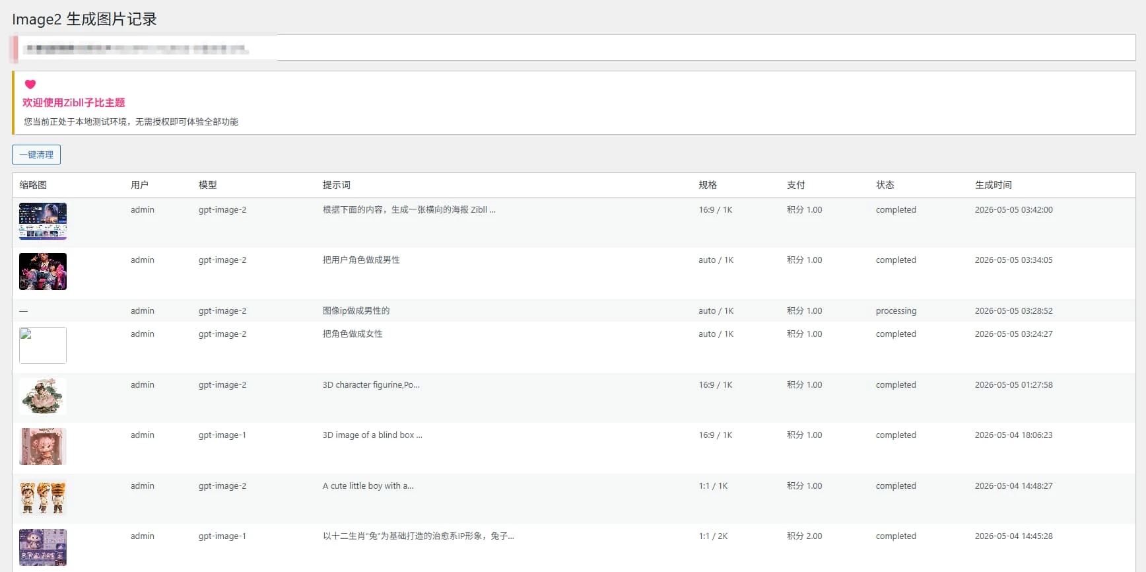Open thumbnail of A cute little boy record
The height and width of the screenshot is (572, 1146).
(x=43, y=497)
